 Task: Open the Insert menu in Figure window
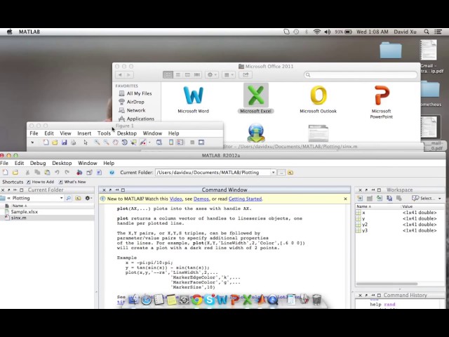pos(84,133)
